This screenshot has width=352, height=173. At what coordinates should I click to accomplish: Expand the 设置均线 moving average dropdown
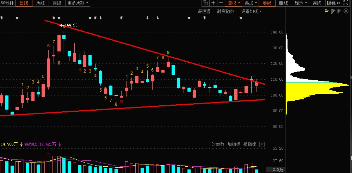(252, 11)
